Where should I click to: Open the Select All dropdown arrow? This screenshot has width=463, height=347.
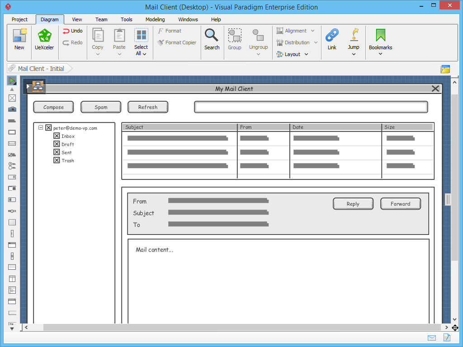tap(144, 54)
